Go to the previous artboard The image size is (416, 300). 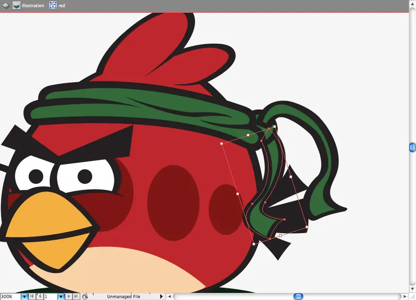tap(40, 296)
